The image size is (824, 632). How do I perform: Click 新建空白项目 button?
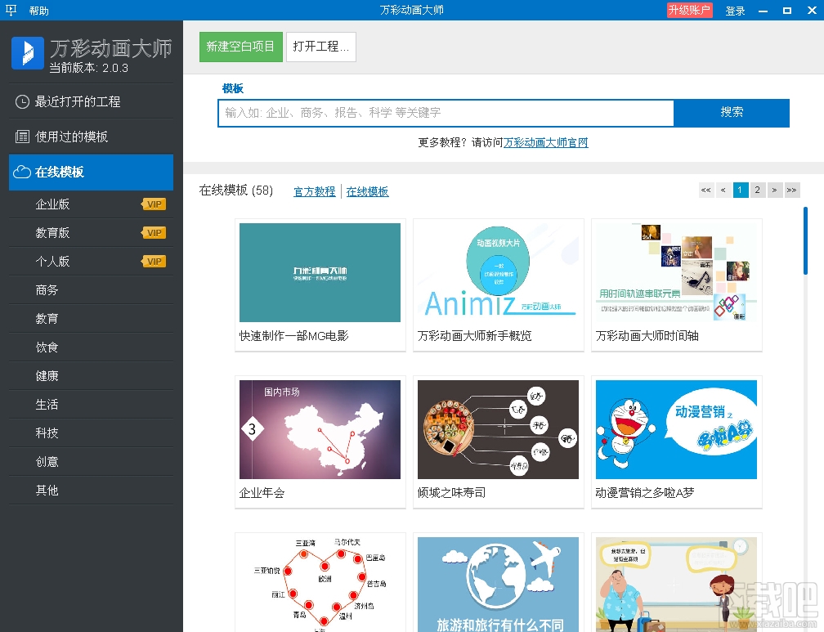[240, 47]
